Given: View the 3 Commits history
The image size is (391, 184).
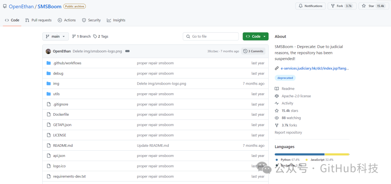Looking at the screenshot, I should click(253, 51).
